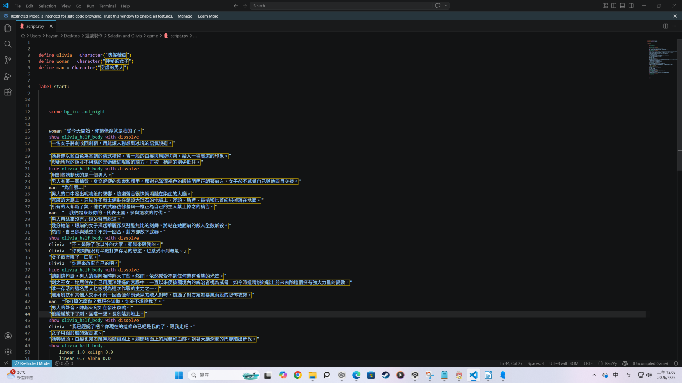
Task: Open the Search view in activity bar
Action: 8,44
